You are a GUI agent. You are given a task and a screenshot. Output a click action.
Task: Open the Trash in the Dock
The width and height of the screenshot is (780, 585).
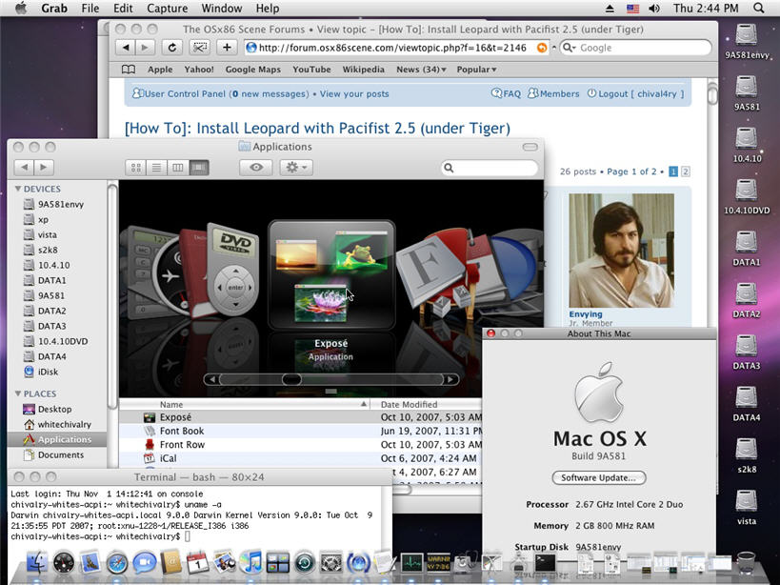pos(746,563)
